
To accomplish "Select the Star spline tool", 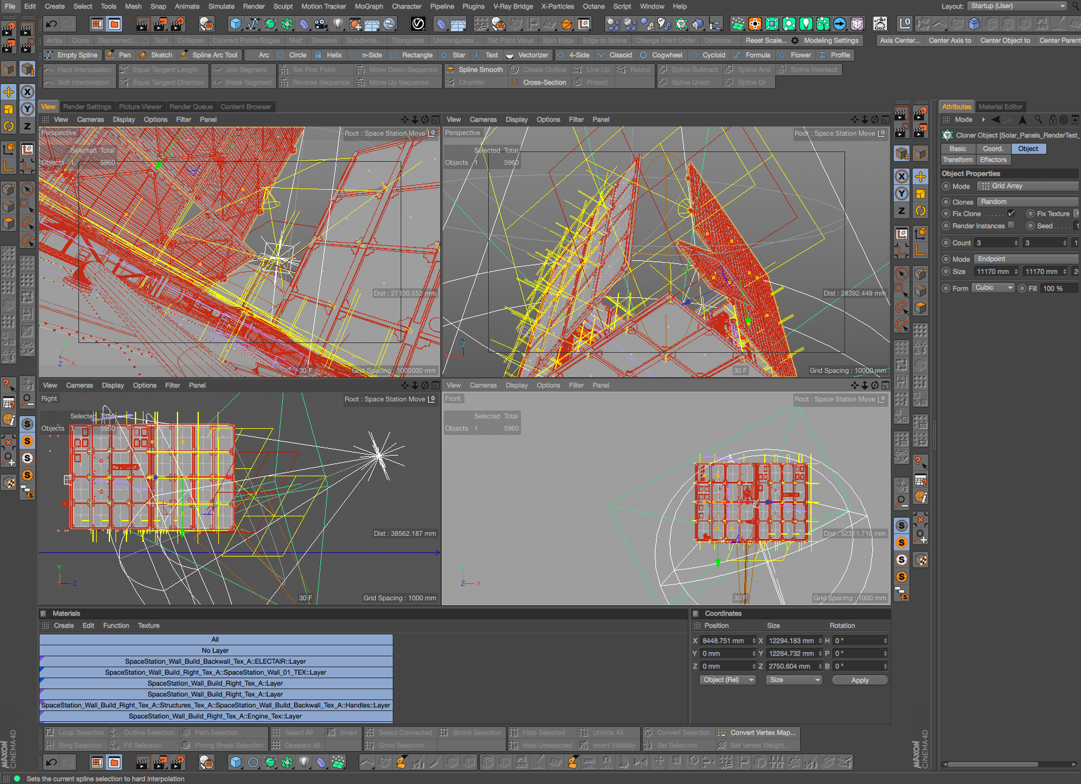I will coord(453,55).
